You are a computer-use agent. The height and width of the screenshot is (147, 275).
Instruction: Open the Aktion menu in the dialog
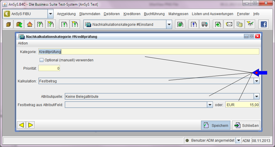coord(23,43)
